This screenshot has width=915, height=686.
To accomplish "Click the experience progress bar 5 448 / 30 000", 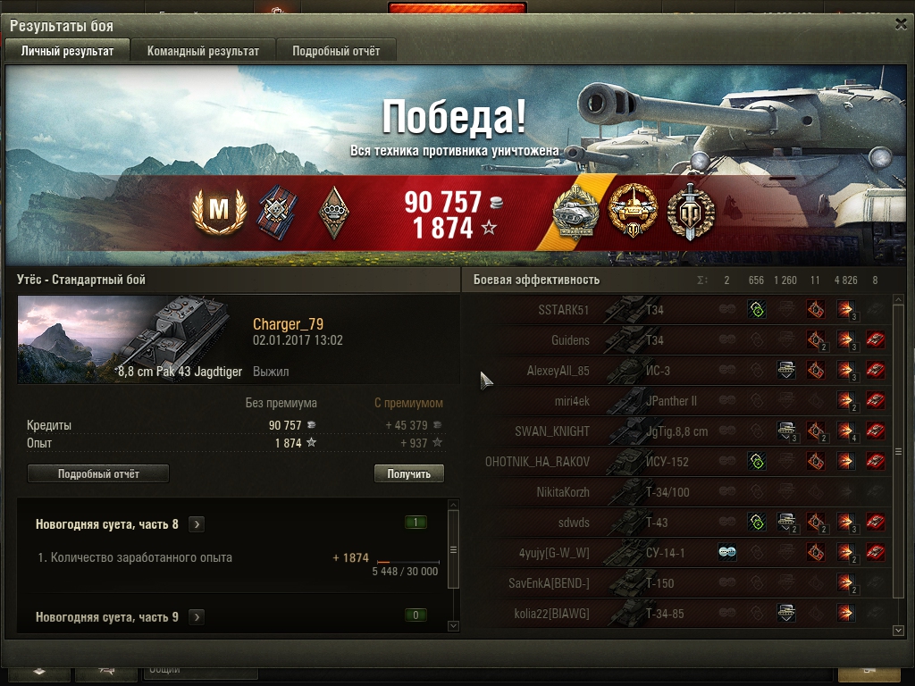I will click(407, 562).
